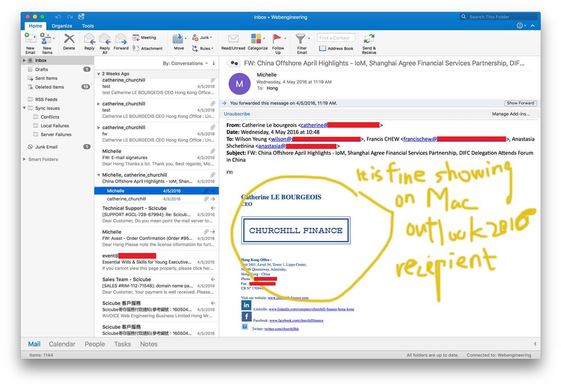The image size is (561, 388).
Task: Select the RSS Feeds folder
Action: pyautogui.click(x=57, y=99)
